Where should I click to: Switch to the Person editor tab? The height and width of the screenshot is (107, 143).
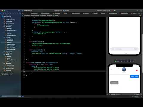(103, 13)
